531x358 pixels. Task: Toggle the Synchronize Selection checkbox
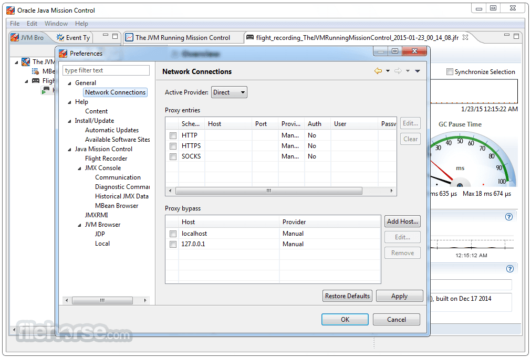(450, 72)
